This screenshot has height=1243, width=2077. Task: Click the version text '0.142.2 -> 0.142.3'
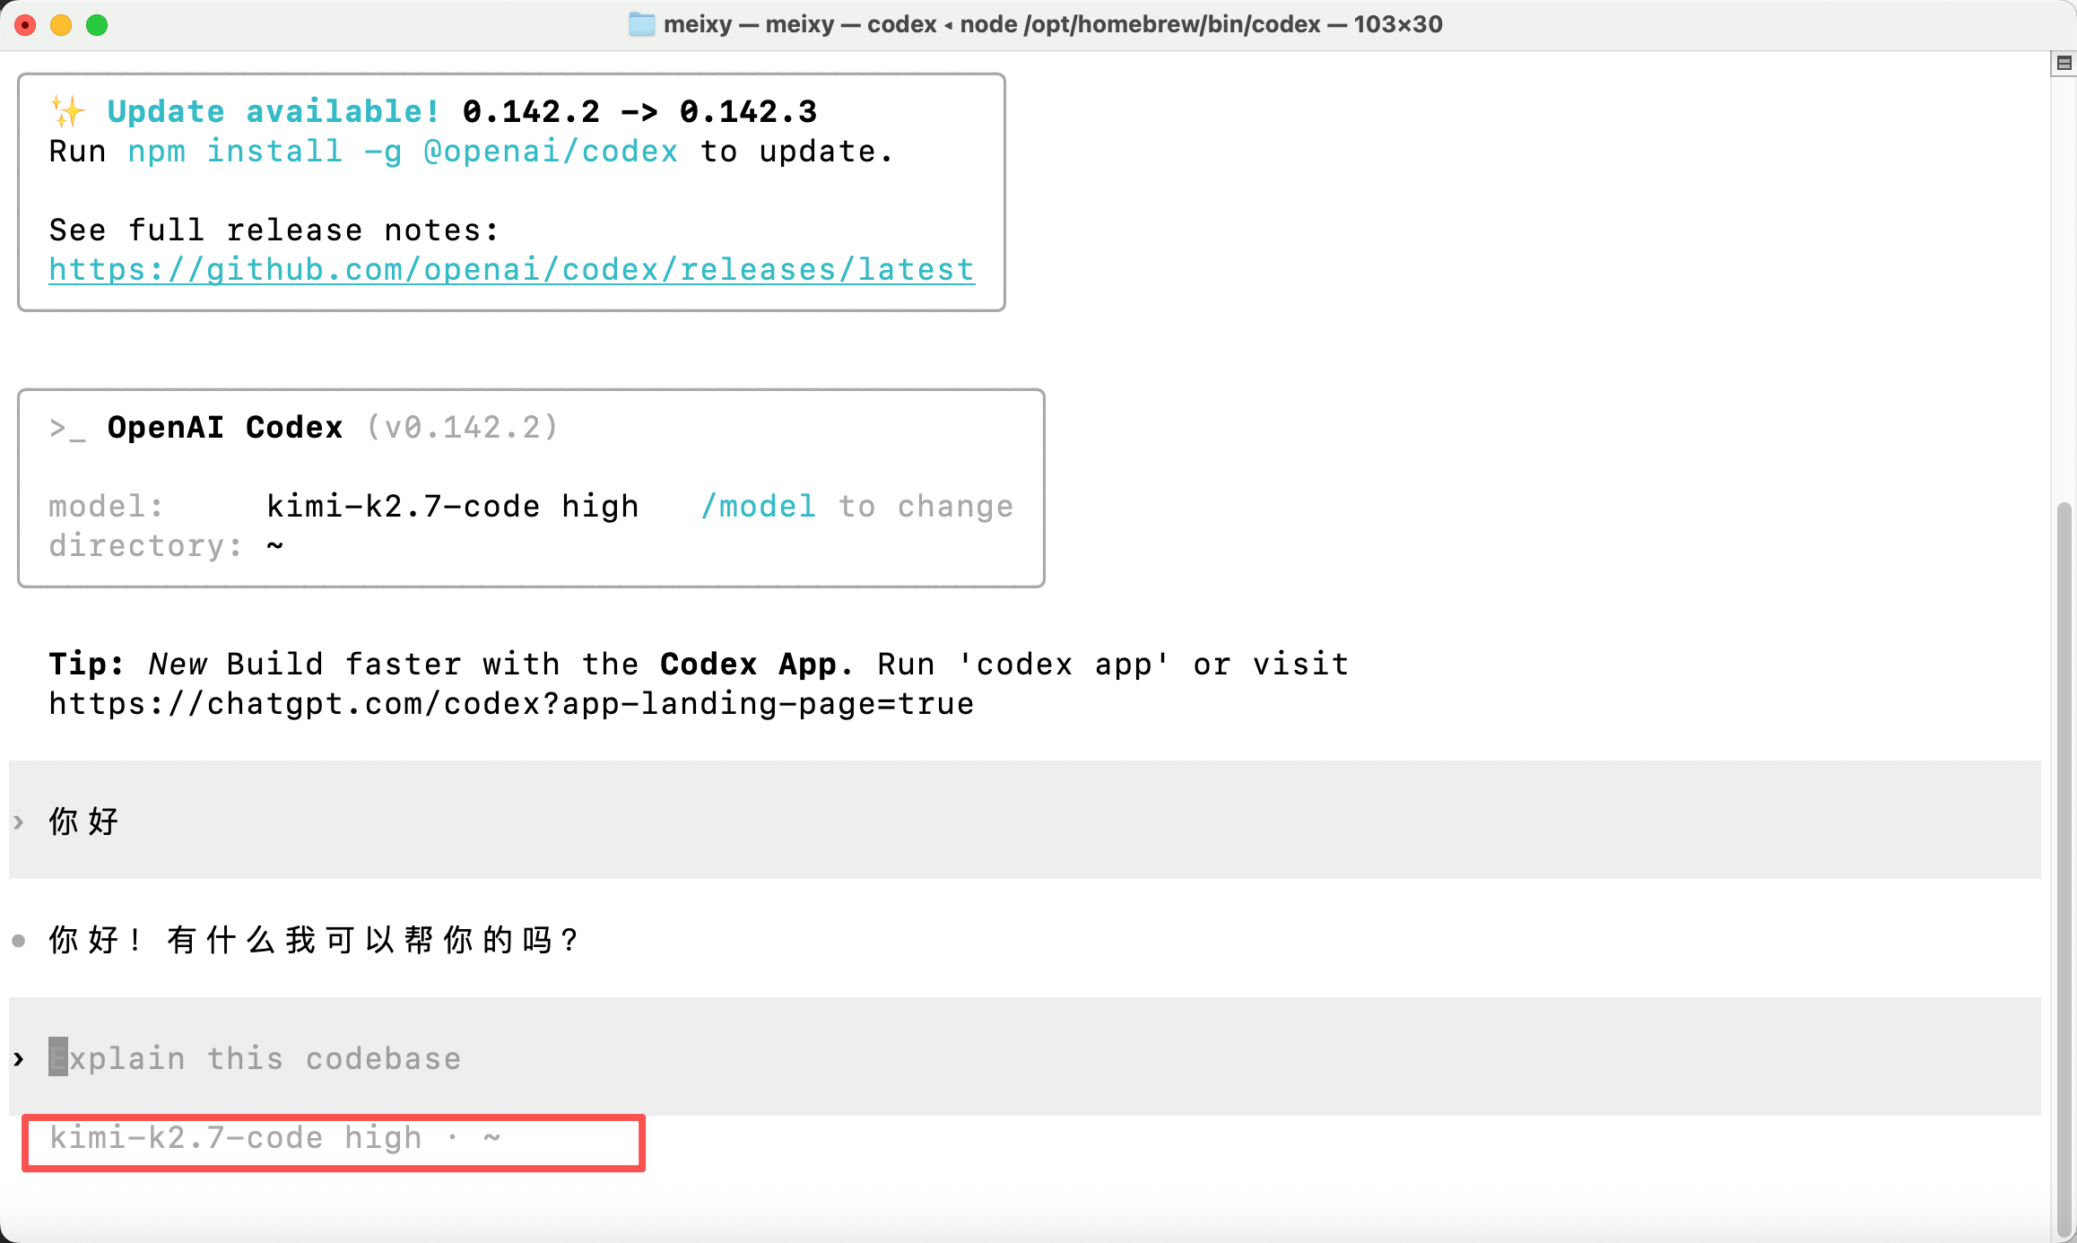[639, 111]
